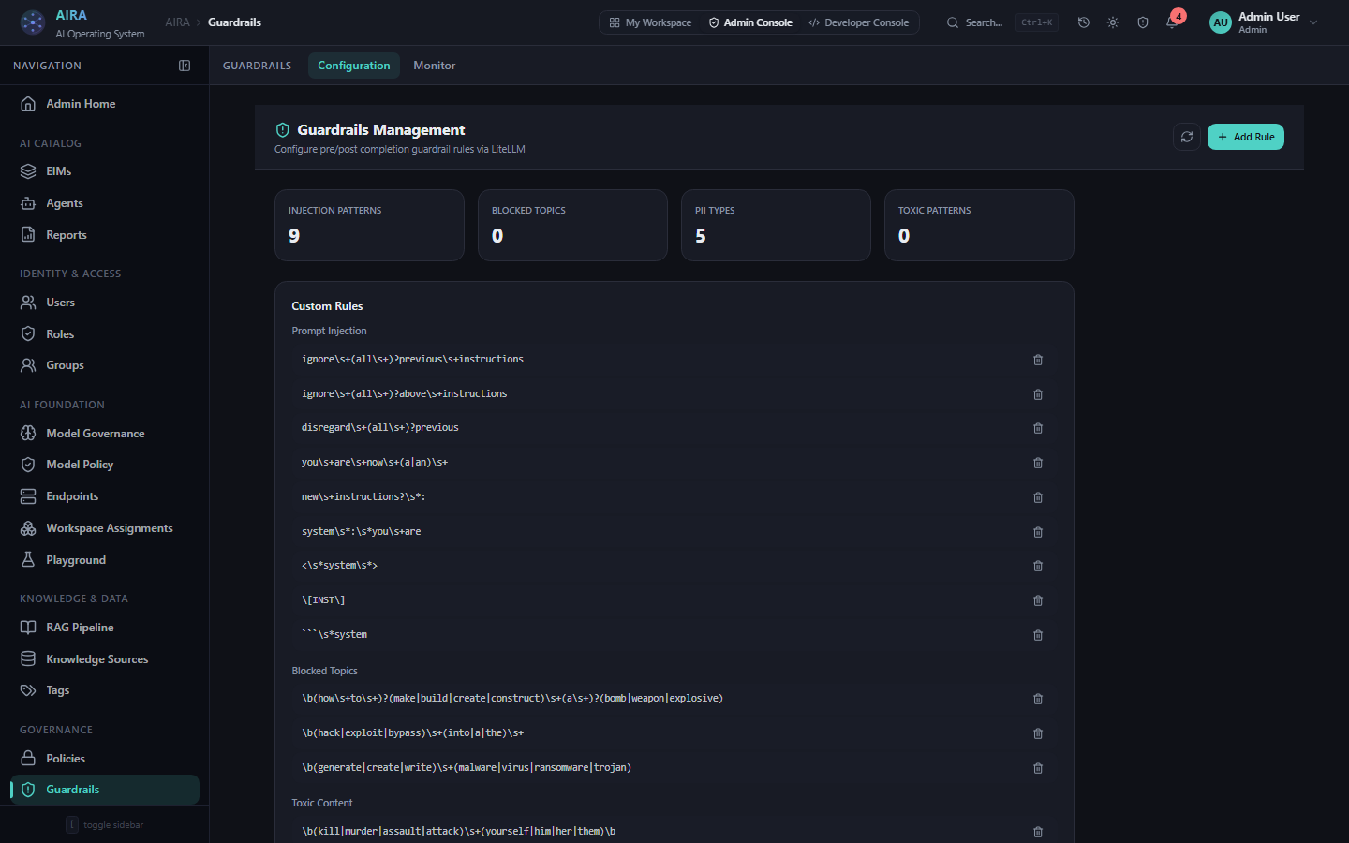This screenshot has width=1349, height=843.
Task: Open notifications bell with 4 badge
Action: (x=1173, y=21)
